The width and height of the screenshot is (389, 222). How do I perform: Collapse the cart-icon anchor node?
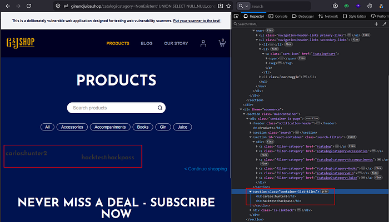click(263, 54)
